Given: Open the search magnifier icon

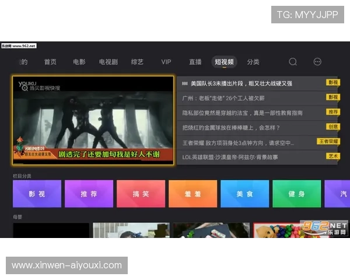Looking at the screenshot, I should 293,62.
